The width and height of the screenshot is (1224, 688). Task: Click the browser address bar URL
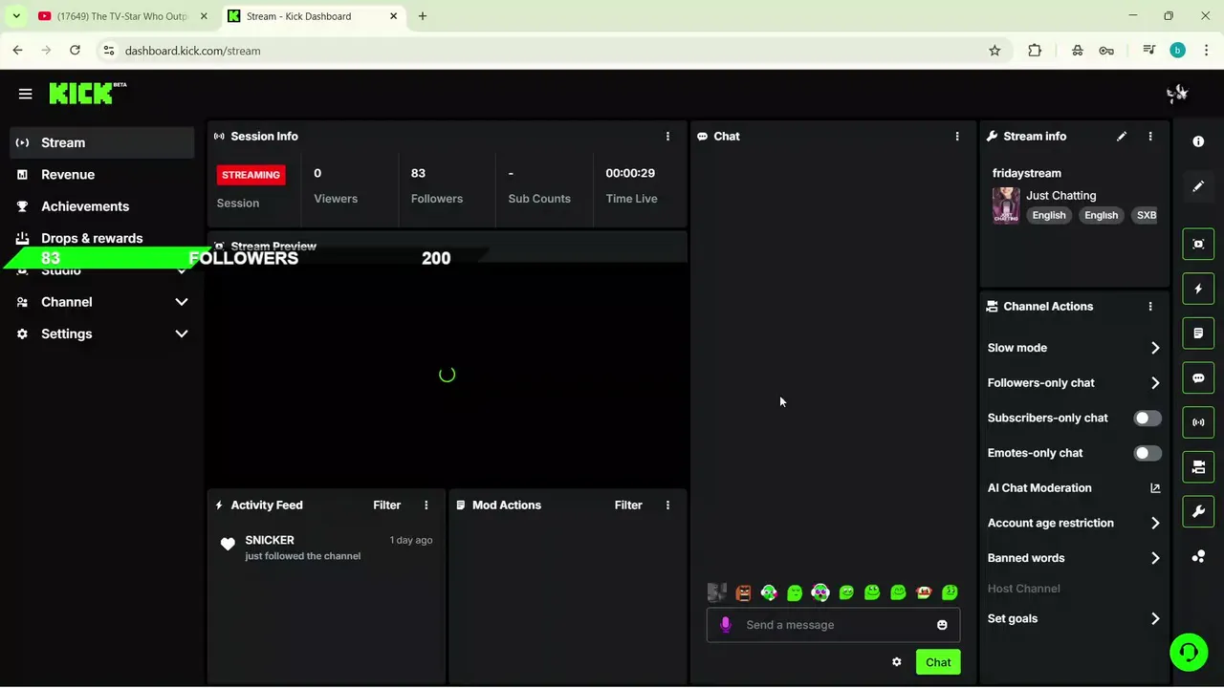tap(193, 51)
